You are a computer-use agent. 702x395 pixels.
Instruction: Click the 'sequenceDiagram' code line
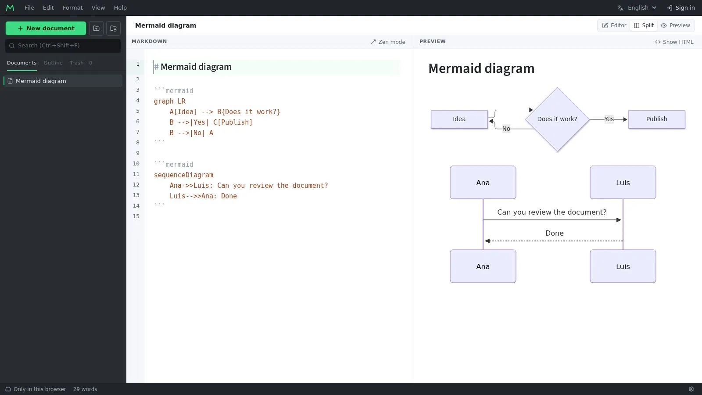[183, 175]
